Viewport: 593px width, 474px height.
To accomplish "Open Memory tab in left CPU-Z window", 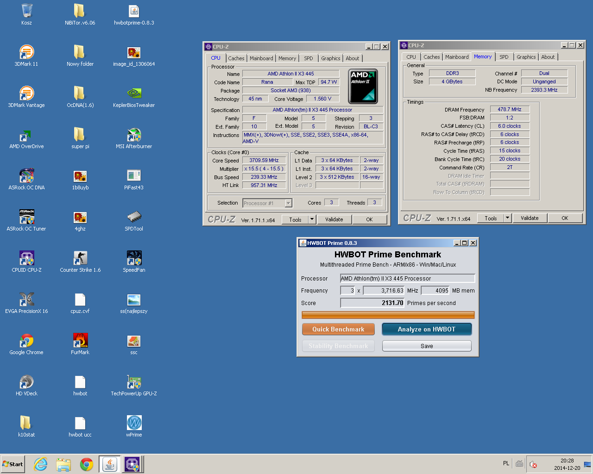I will (287, 58).
